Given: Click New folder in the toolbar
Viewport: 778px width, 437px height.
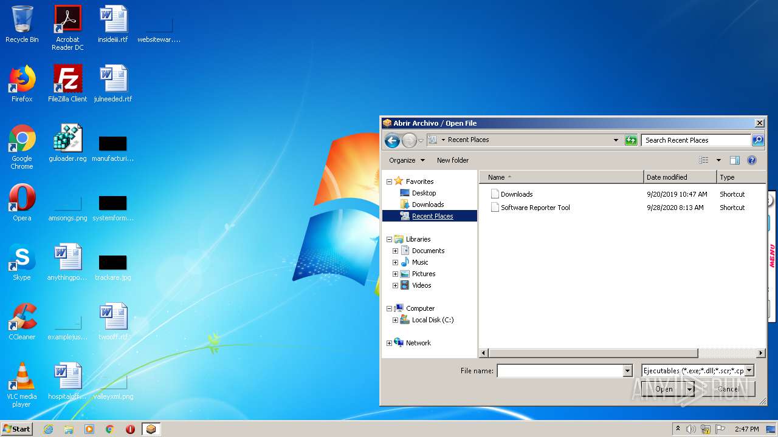Looking at the screenshot, I should coord(453,160).
